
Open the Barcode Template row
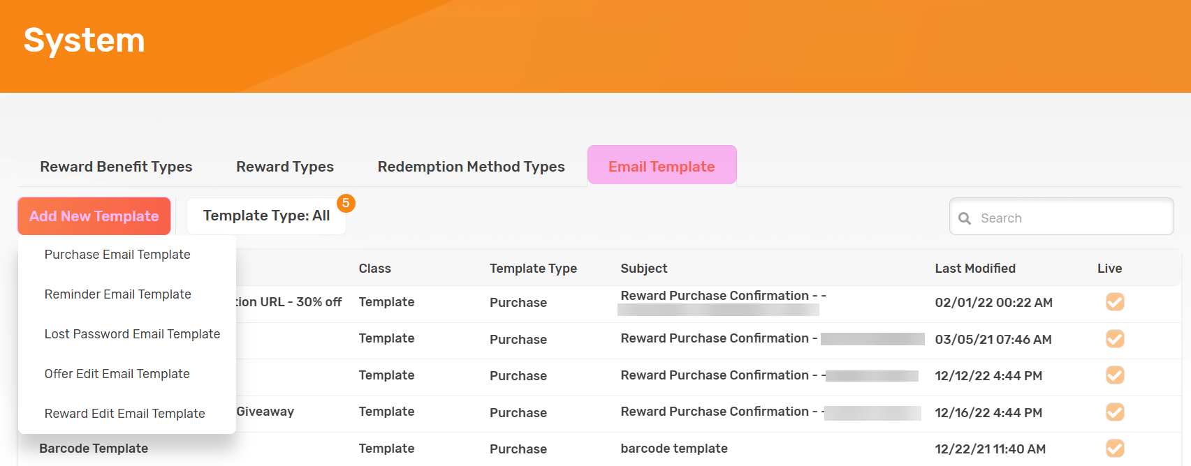click(x=94, y=449)
